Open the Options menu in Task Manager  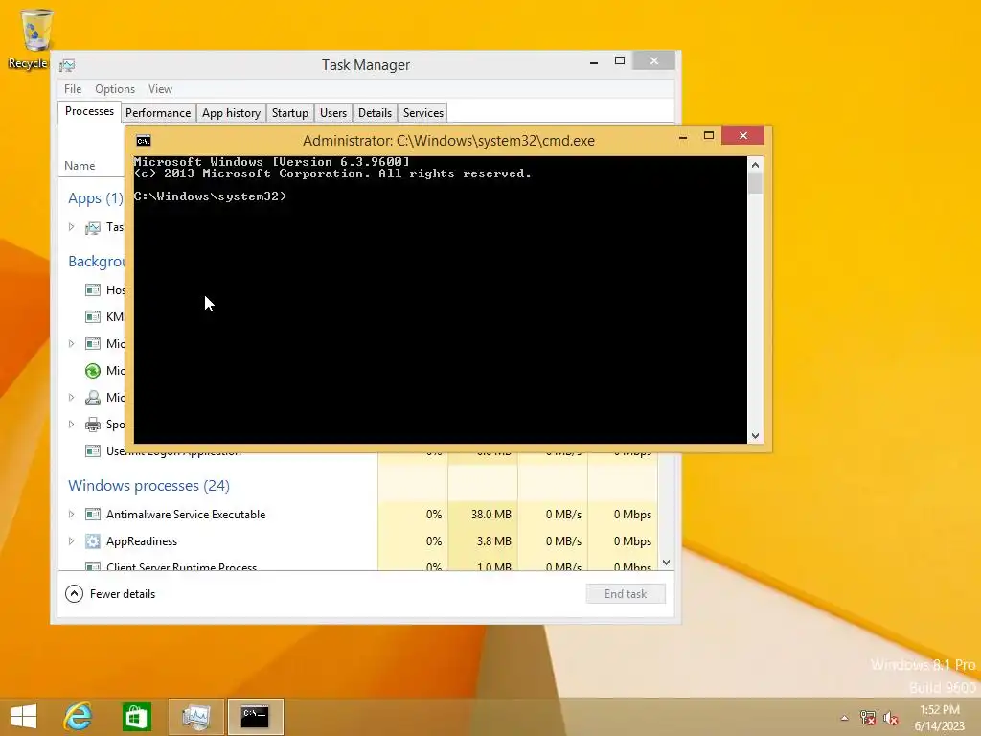point(115,89)
